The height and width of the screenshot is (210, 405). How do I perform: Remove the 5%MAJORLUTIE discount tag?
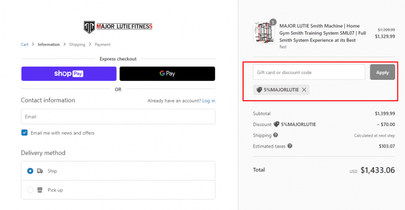click(x=304, y=90)
